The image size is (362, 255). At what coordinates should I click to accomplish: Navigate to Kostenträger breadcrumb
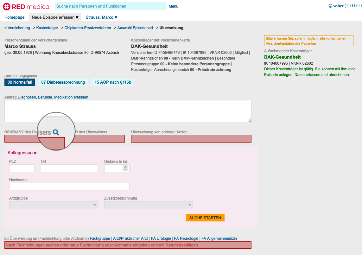[x=47, y=28]
